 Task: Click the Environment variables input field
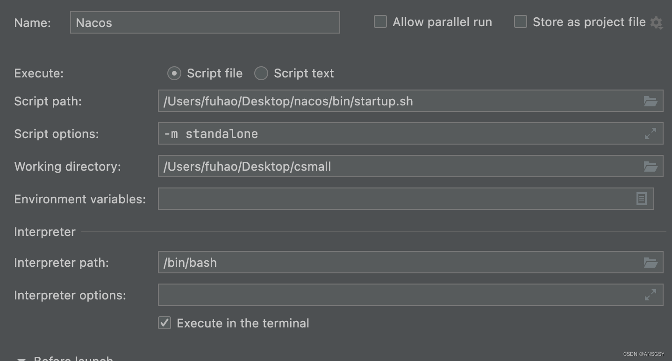click(406, 199)
